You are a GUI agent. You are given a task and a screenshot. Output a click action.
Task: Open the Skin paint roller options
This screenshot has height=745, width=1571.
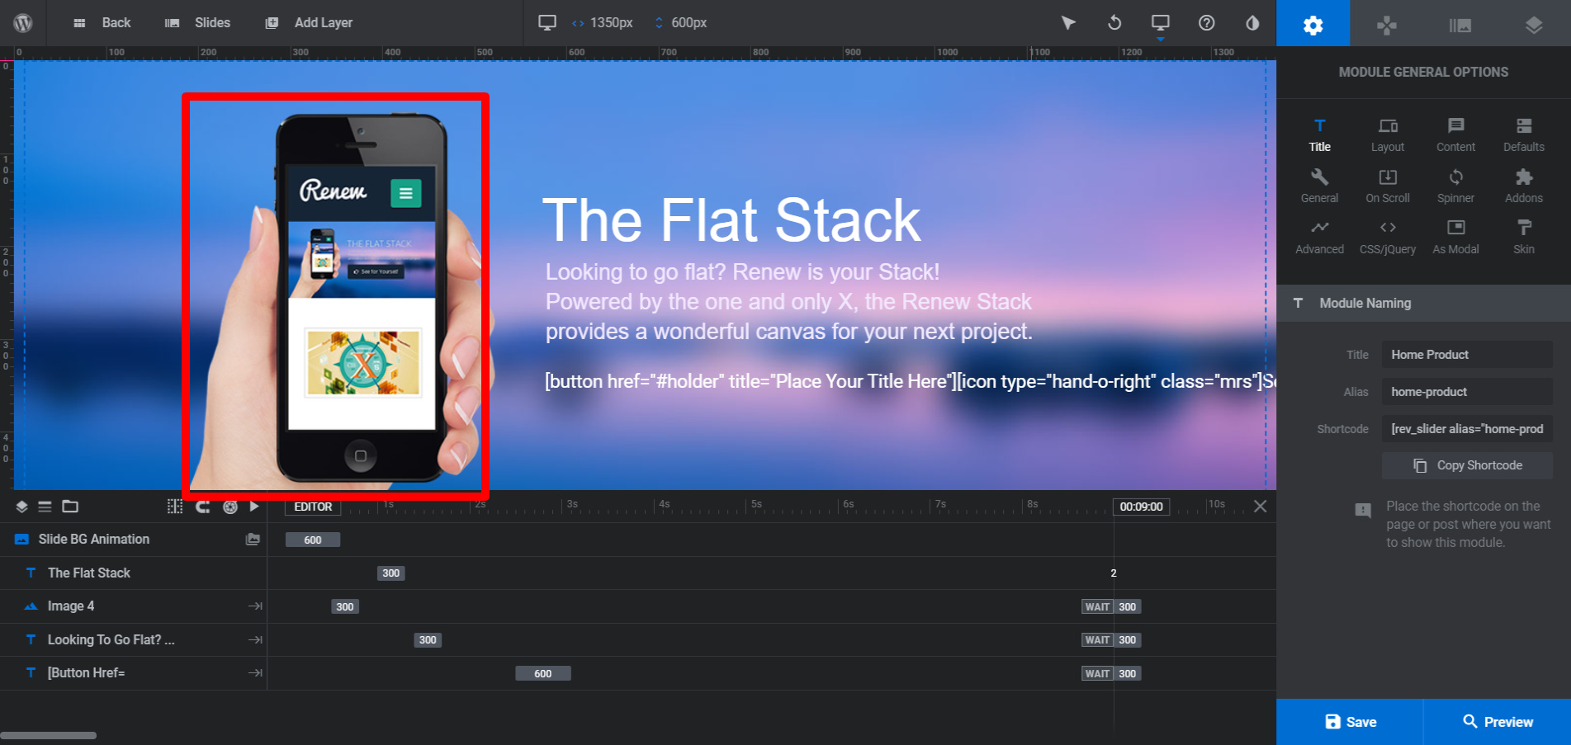[x=1524, y=238]
